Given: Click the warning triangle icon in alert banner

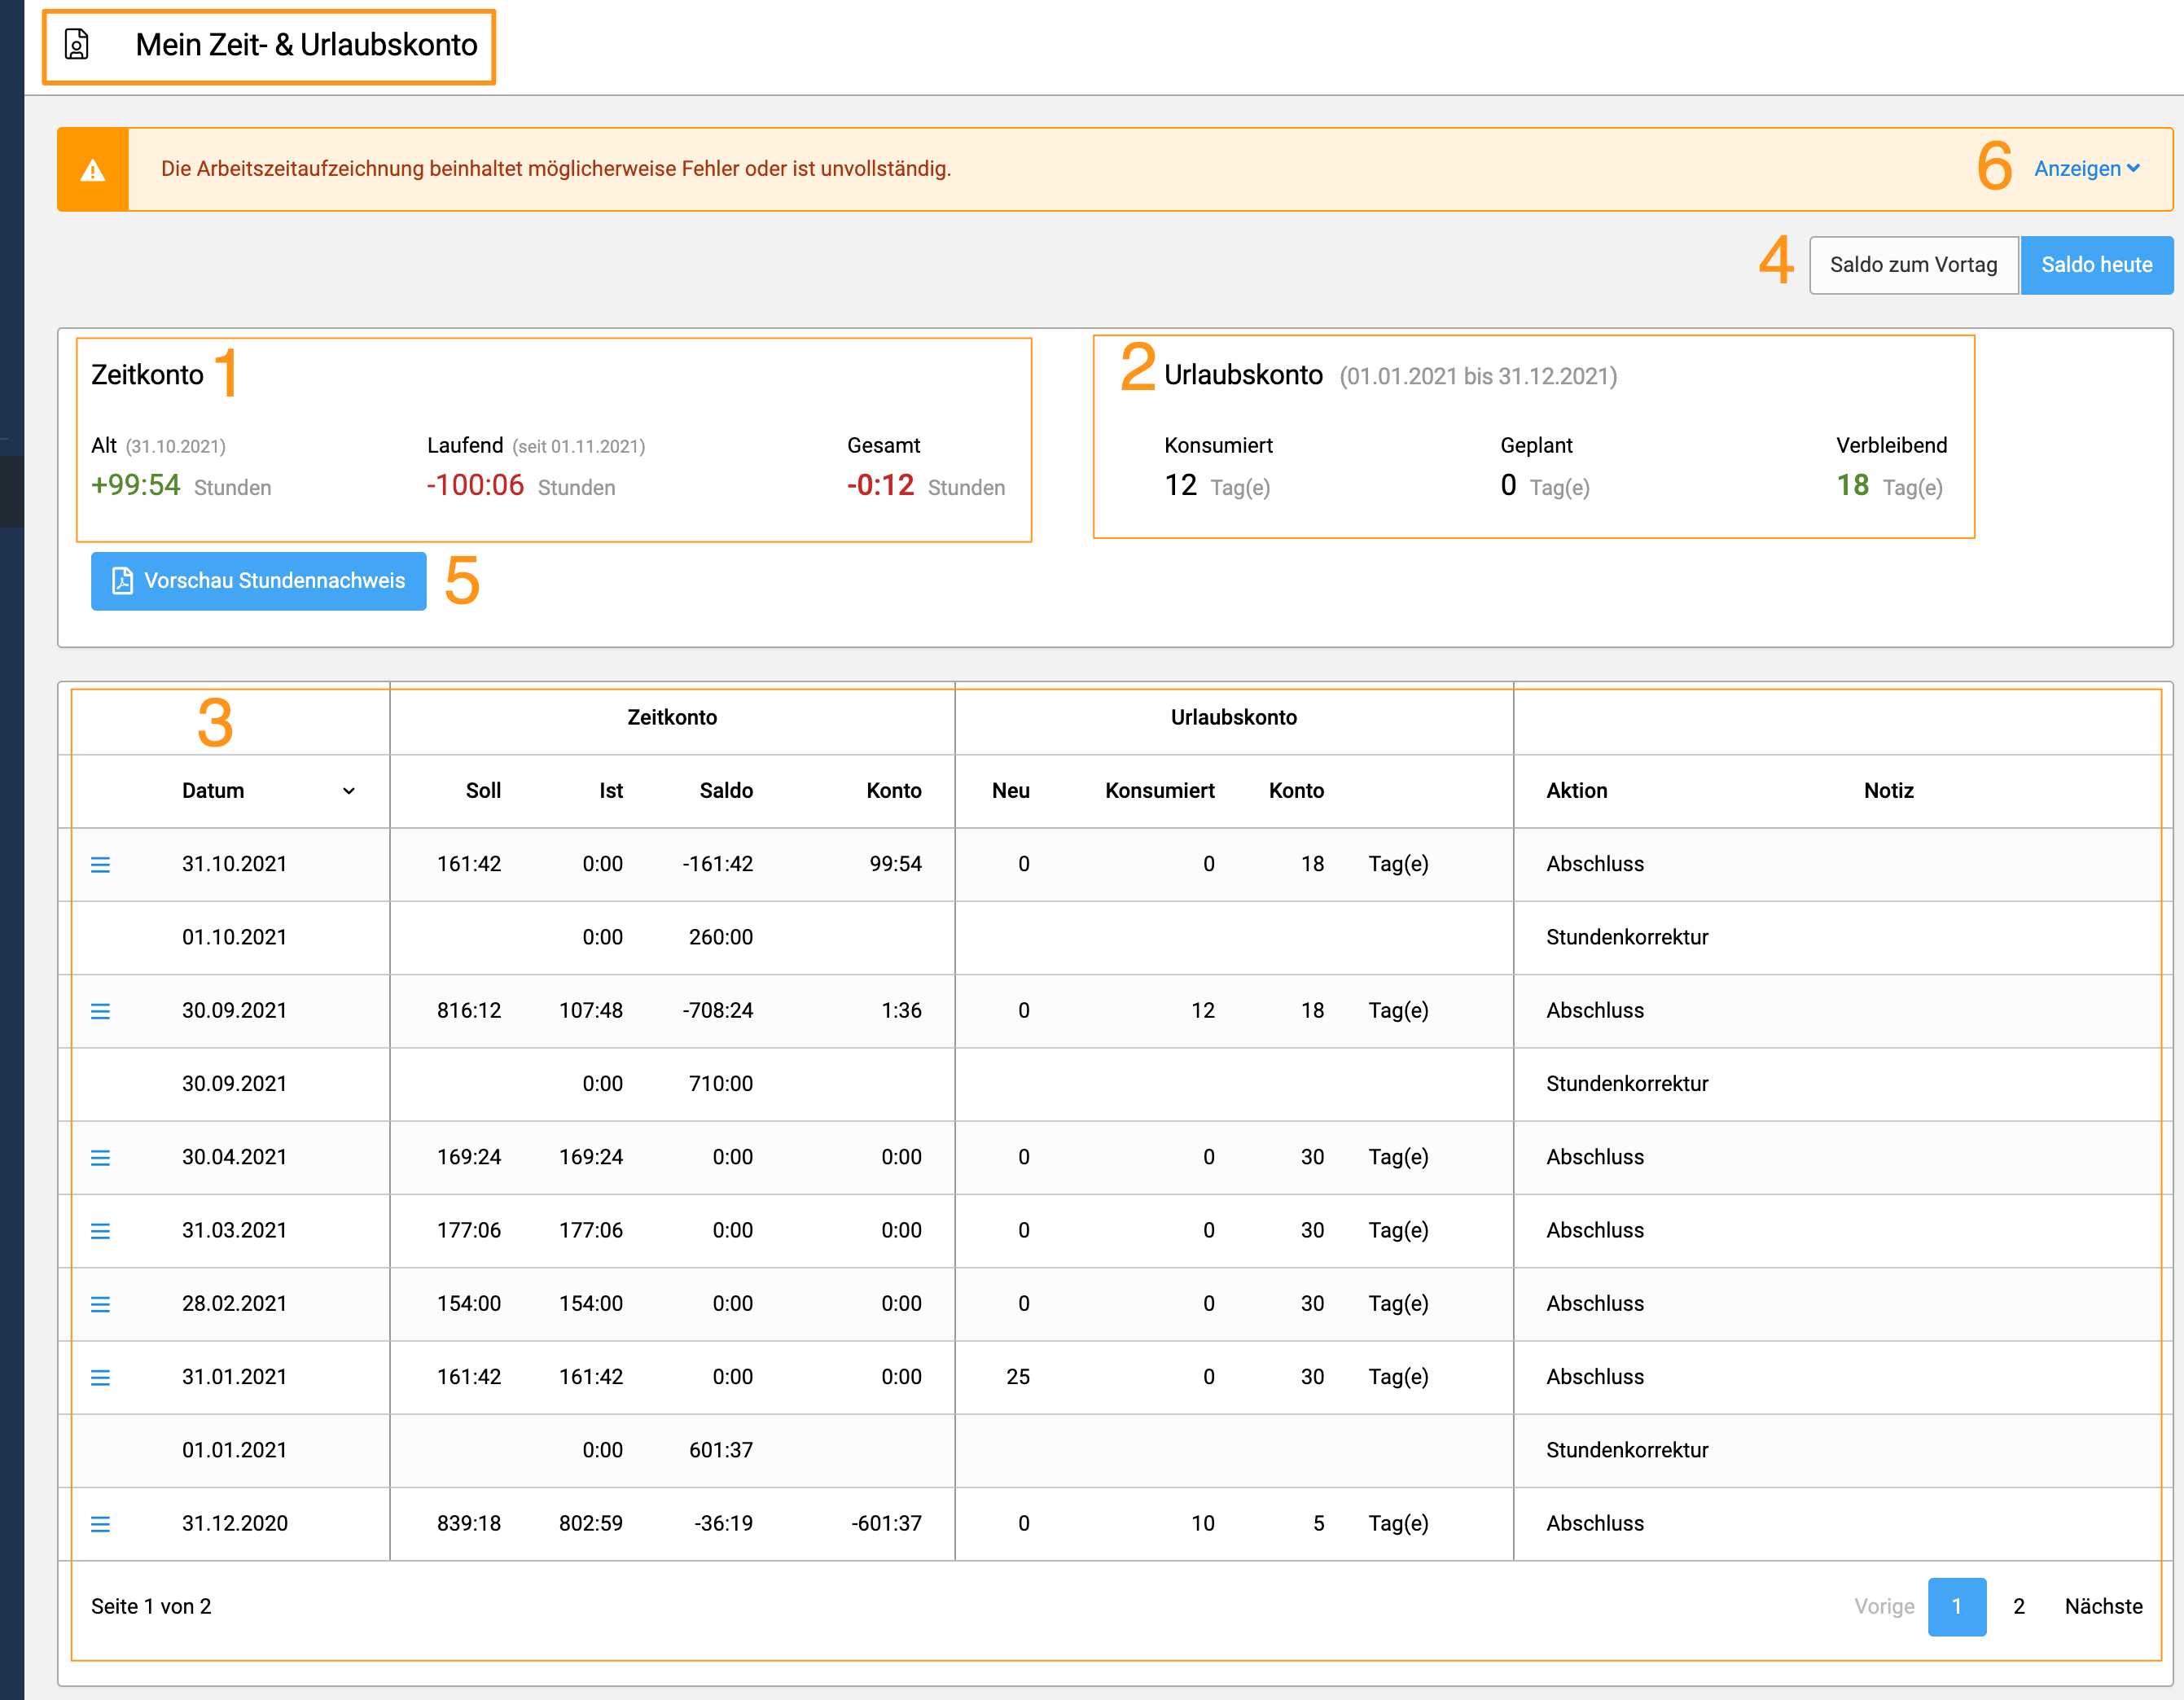Looking at the screenshot, I should click(93, 170).
